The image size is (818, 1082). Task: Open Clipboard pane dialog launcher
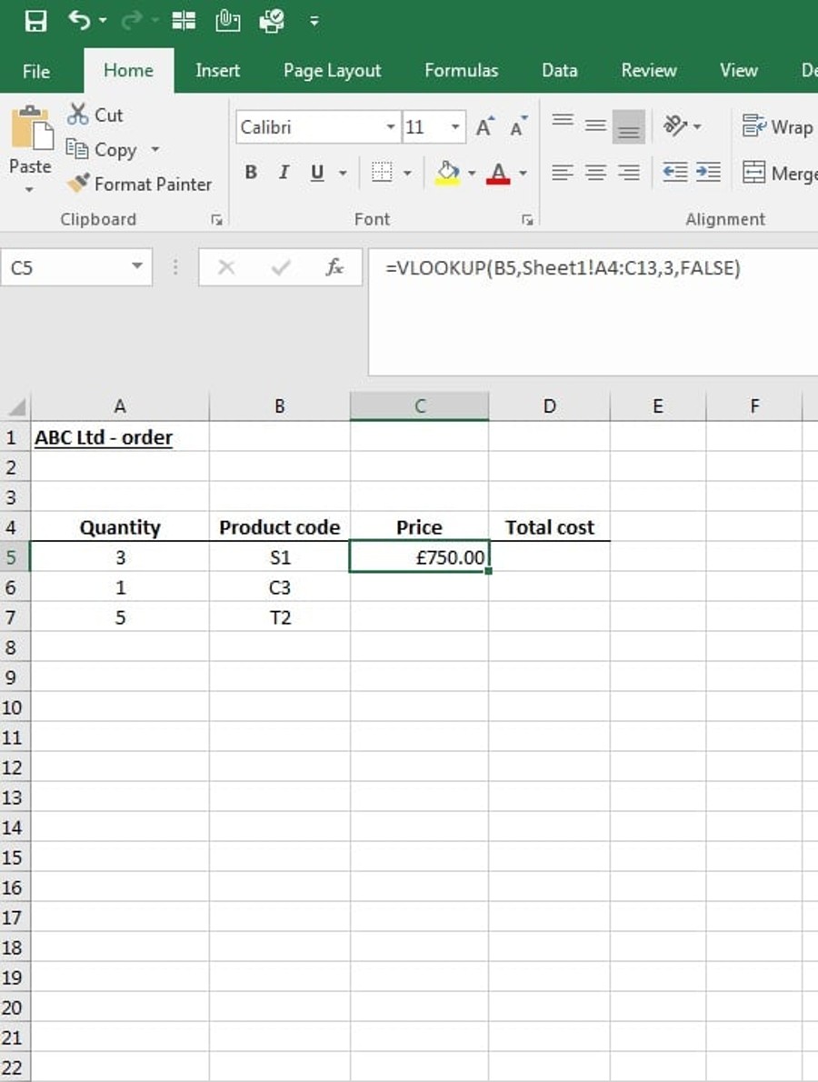[216, 219]
